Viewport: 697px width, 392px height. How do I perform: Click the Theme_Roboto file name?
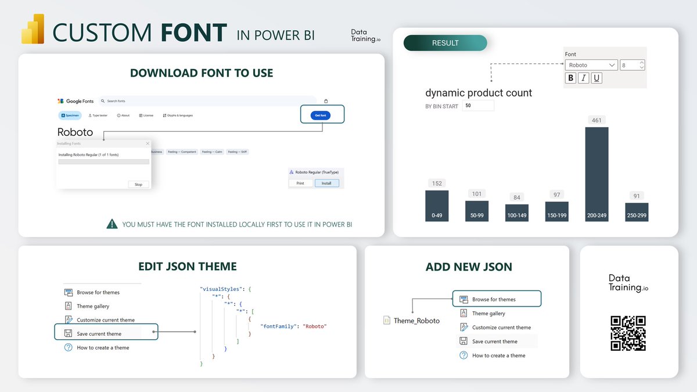416,321
